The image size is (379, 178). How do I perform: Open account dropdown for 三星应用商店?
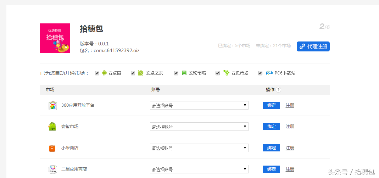[x=199, y=169]
